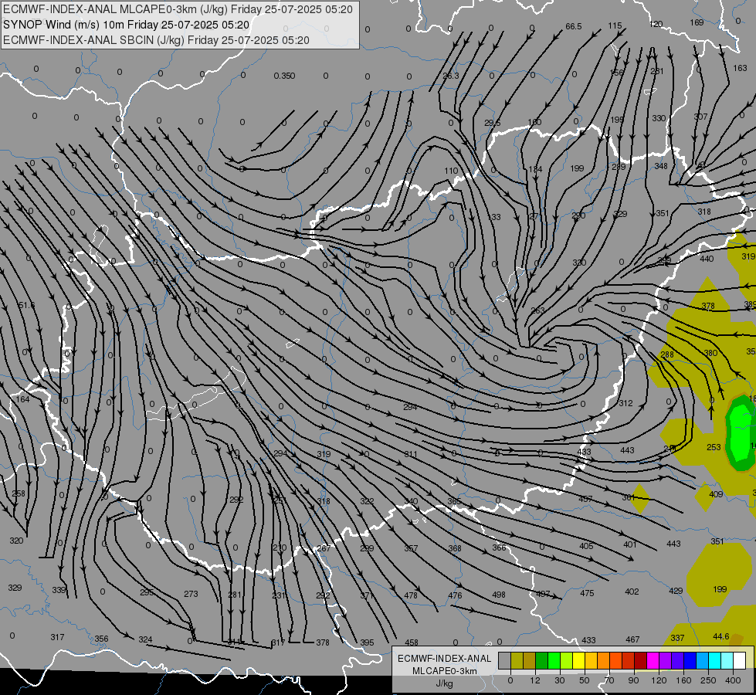The height and width of the screenshot is (695, 756).
Task: Click the map value 405
Action: pos(586,546)
